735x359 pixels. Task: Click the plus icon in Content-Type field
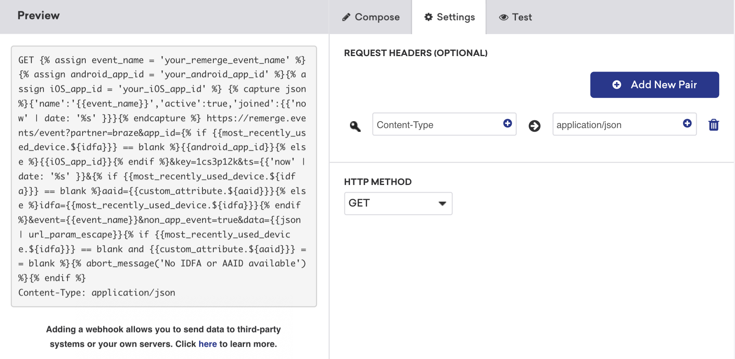pyautogui.click(x=507, y=123)
